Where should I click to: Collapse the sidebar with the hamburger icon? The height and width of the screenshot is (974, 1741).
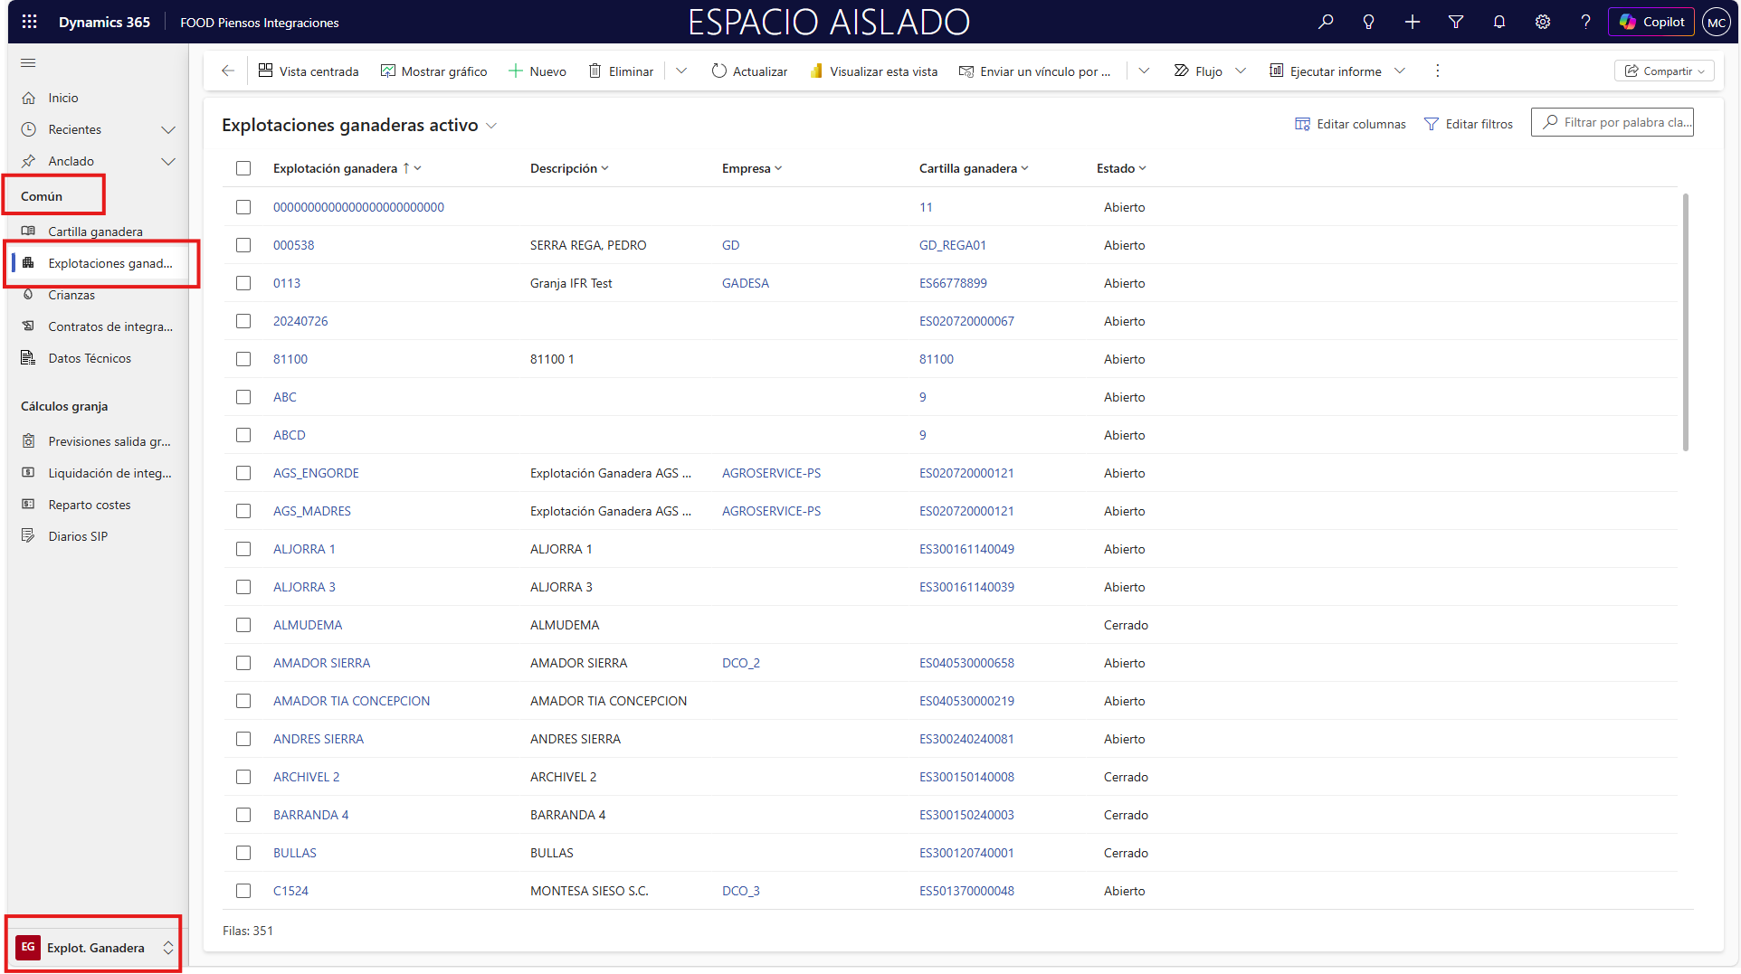click(x=28, y=62)
